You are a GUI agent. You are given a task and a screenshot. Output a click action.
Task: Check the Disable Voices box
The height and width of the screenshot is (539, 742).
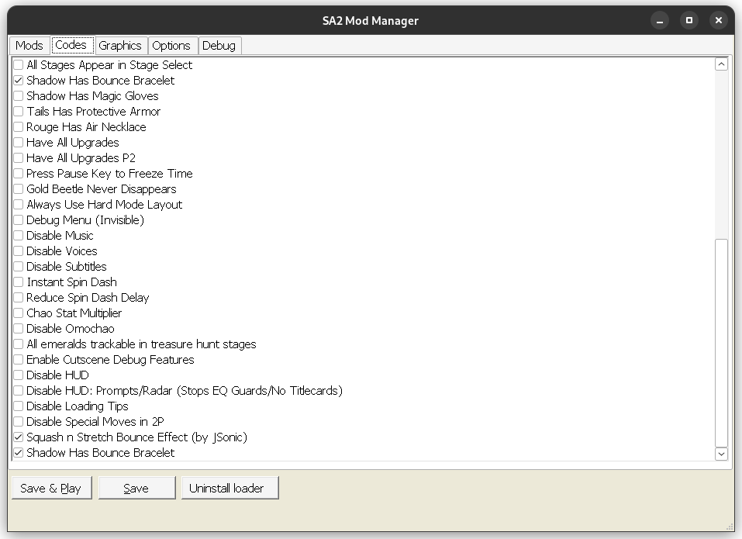[19, 251]
